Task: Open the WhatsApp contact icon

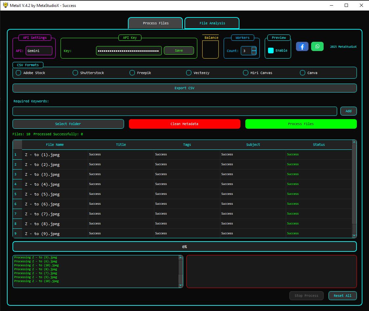Action: (317, 46)
